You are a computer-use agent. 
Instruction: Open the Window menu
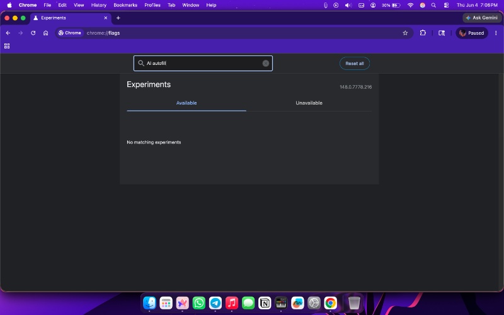(x=191, y=5)
